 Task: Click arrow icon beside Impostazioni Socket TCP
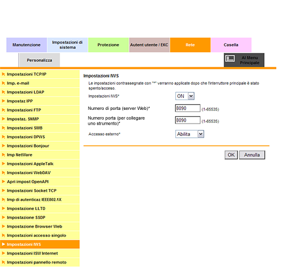point(3,191)
